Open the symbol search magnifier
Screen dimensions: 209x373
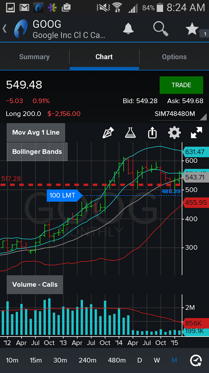(161, 29)
